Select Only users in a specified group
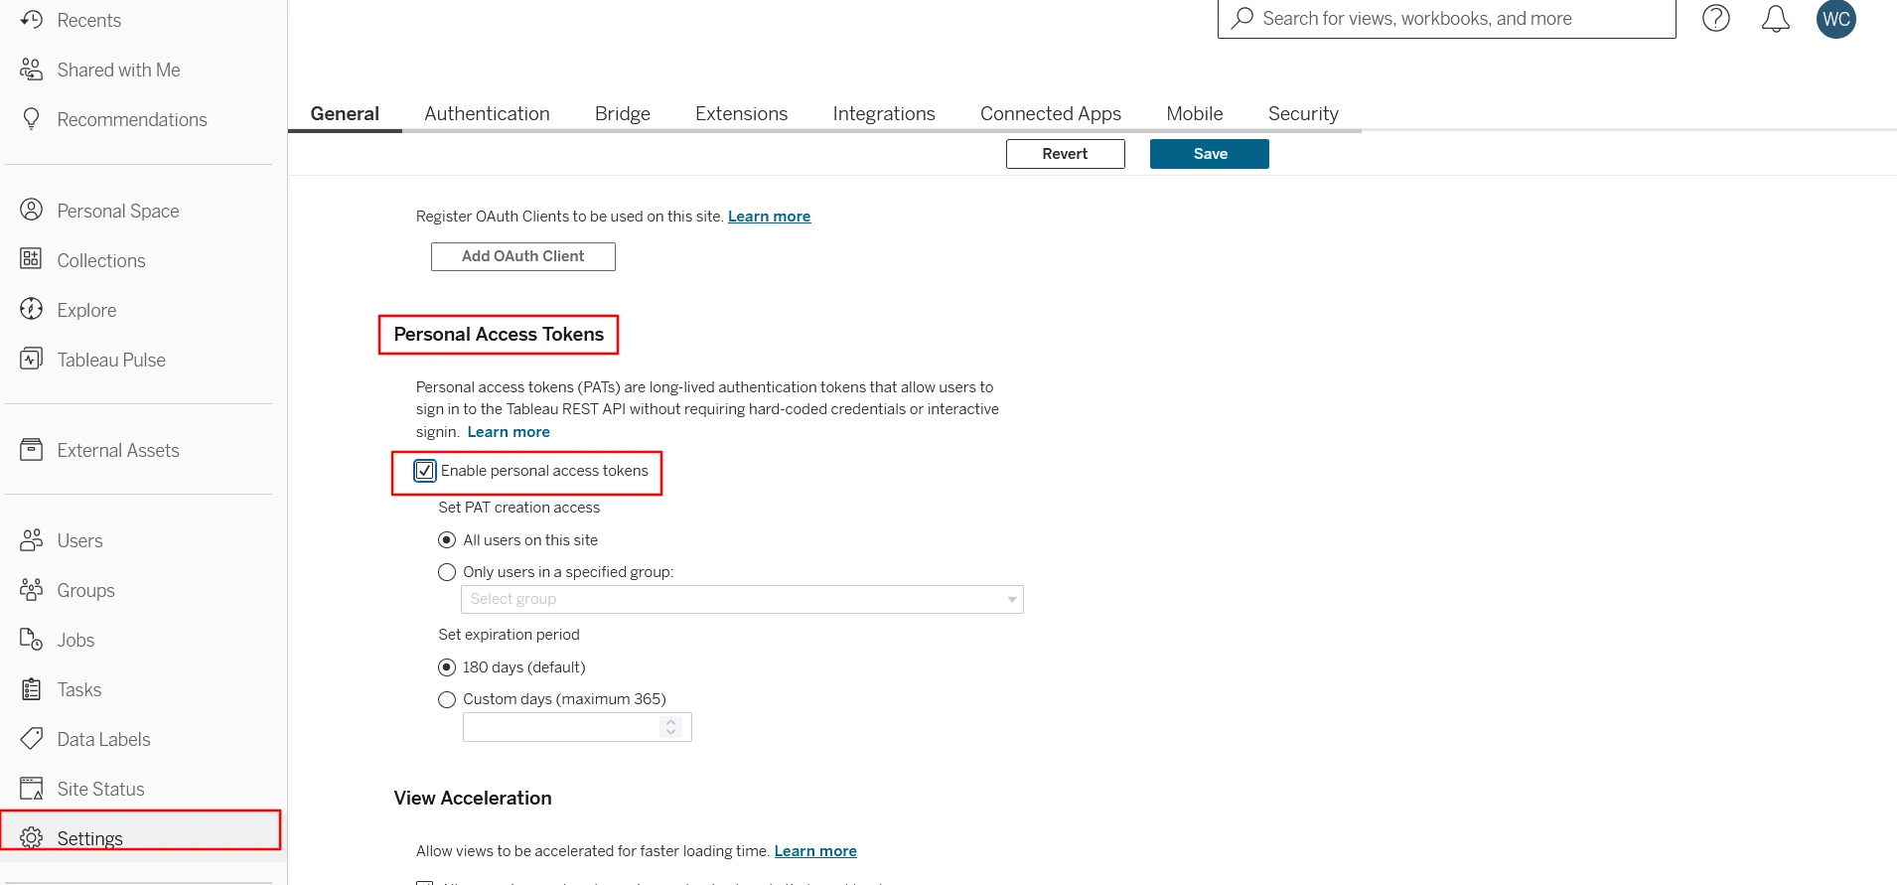 (x=447, y=572)
